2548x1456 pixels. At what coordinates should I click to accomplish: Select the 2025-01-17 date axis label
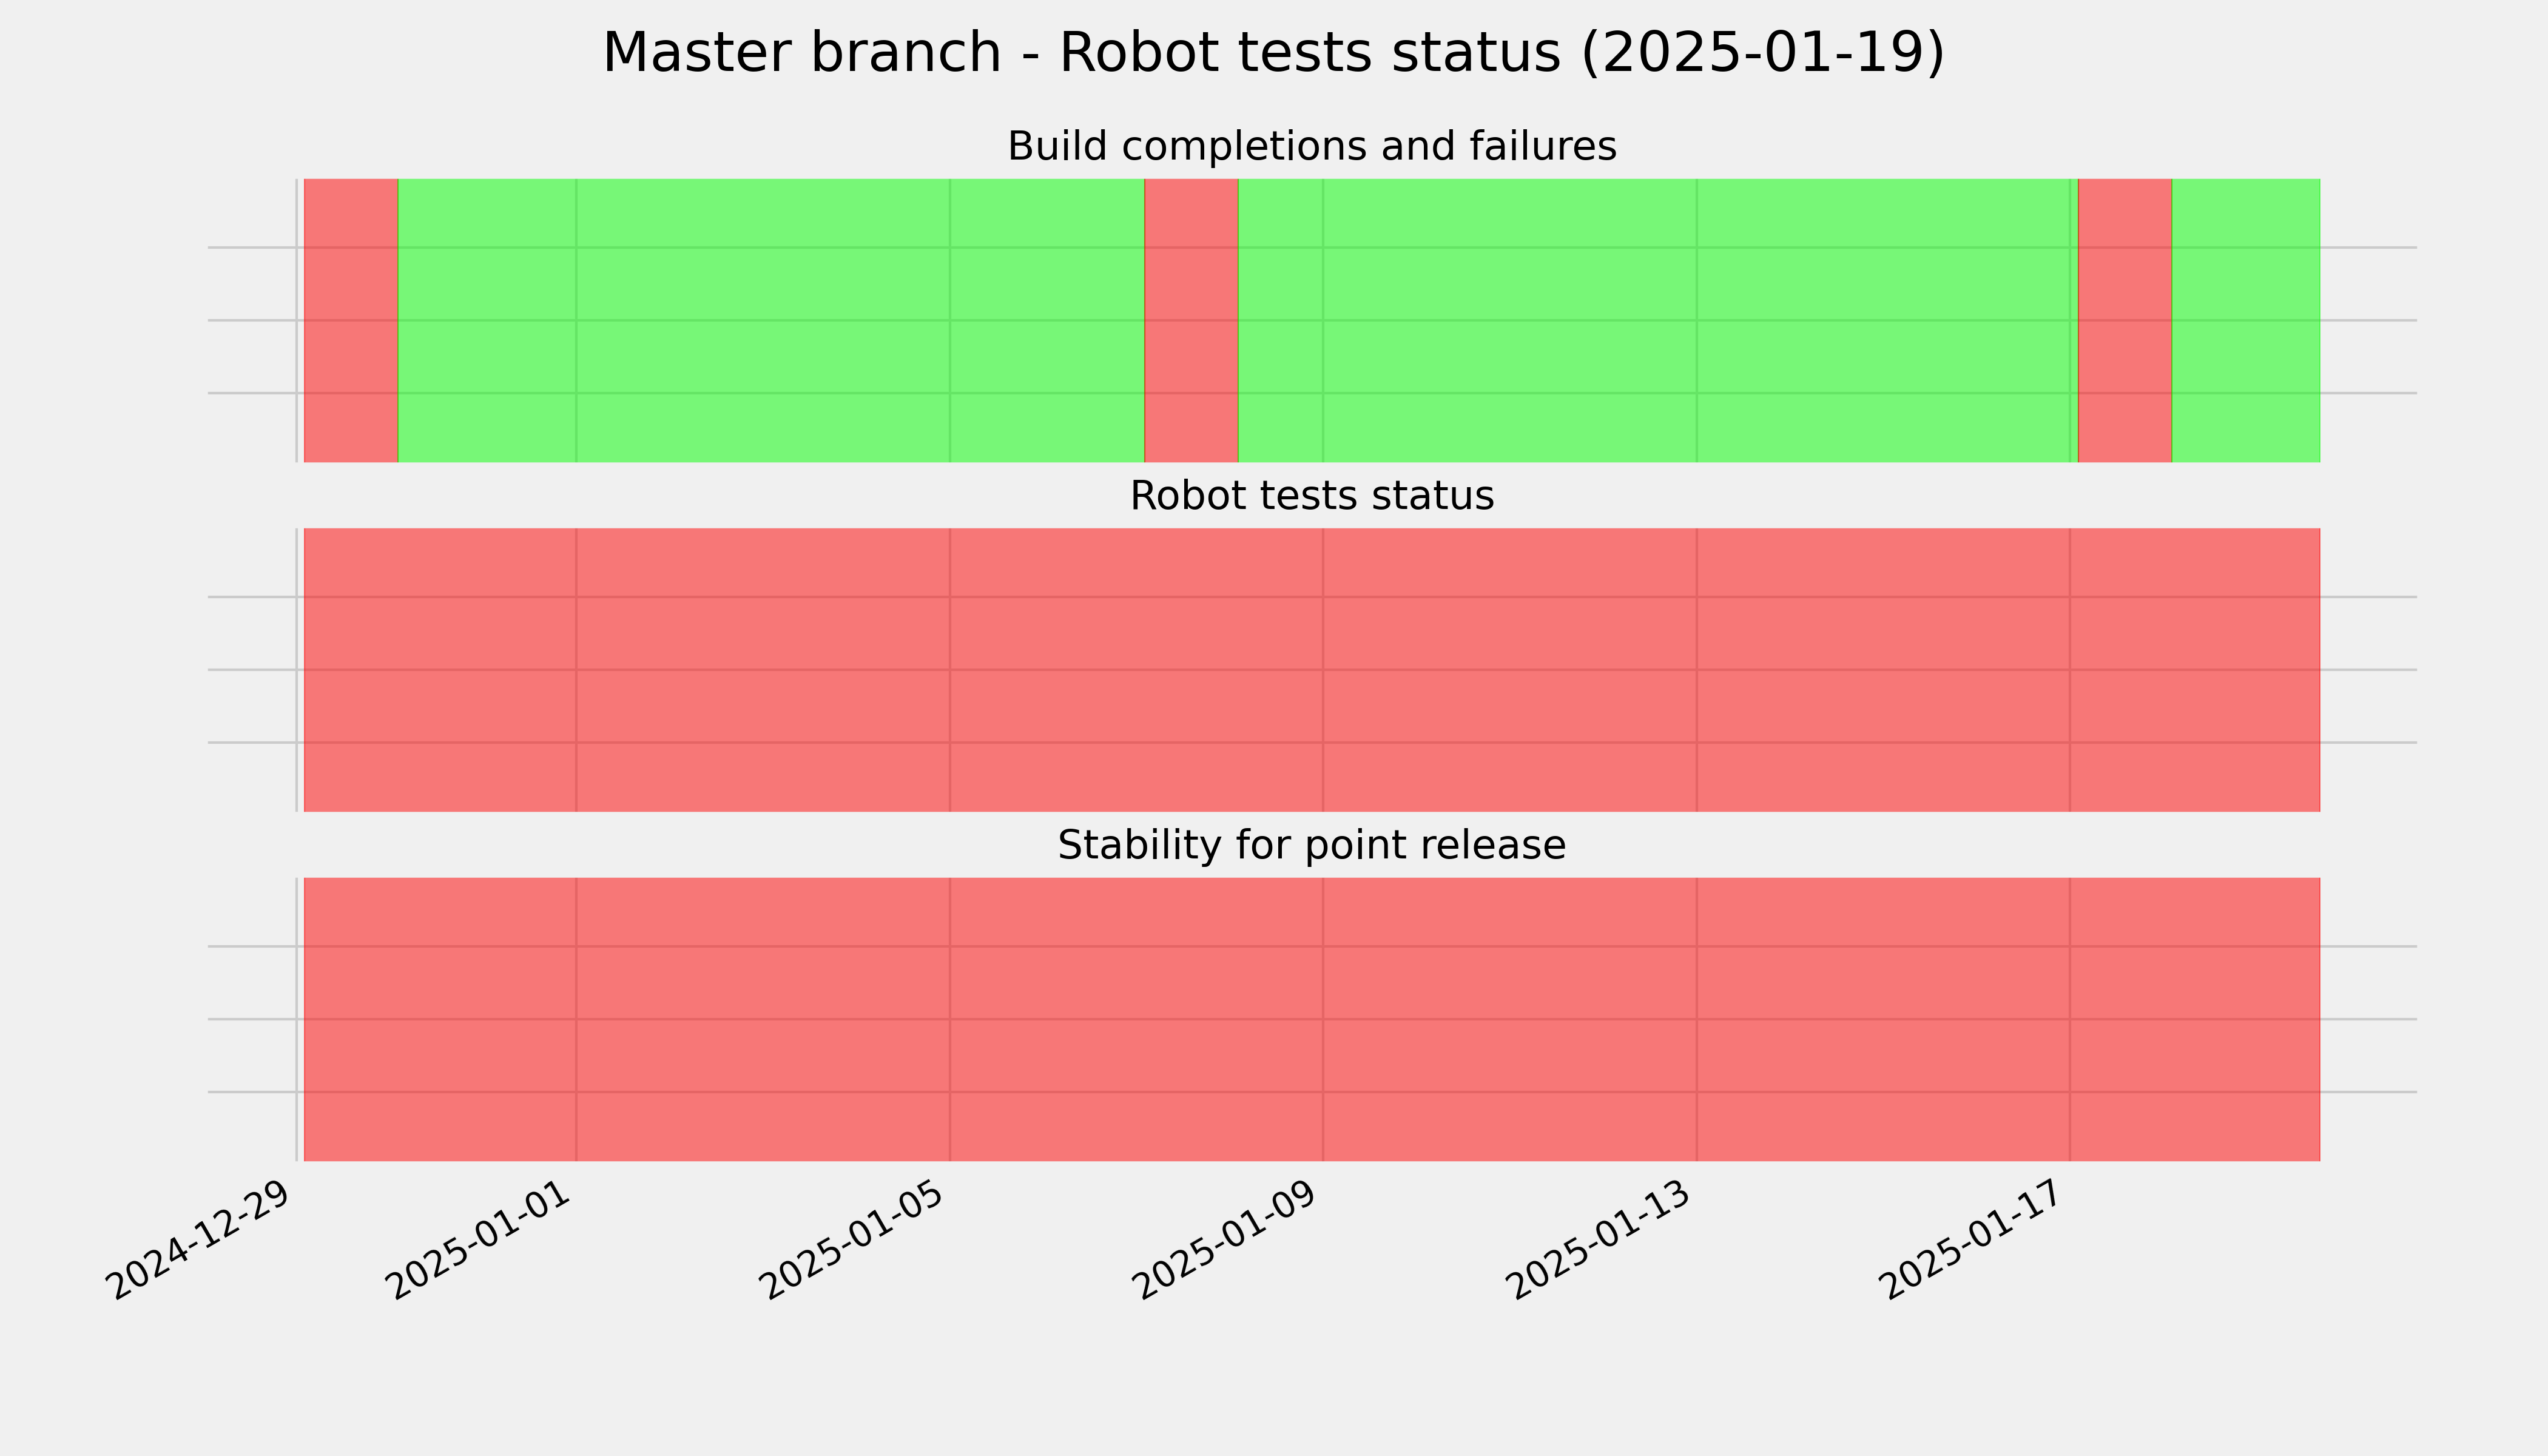click(1974, 1240)
